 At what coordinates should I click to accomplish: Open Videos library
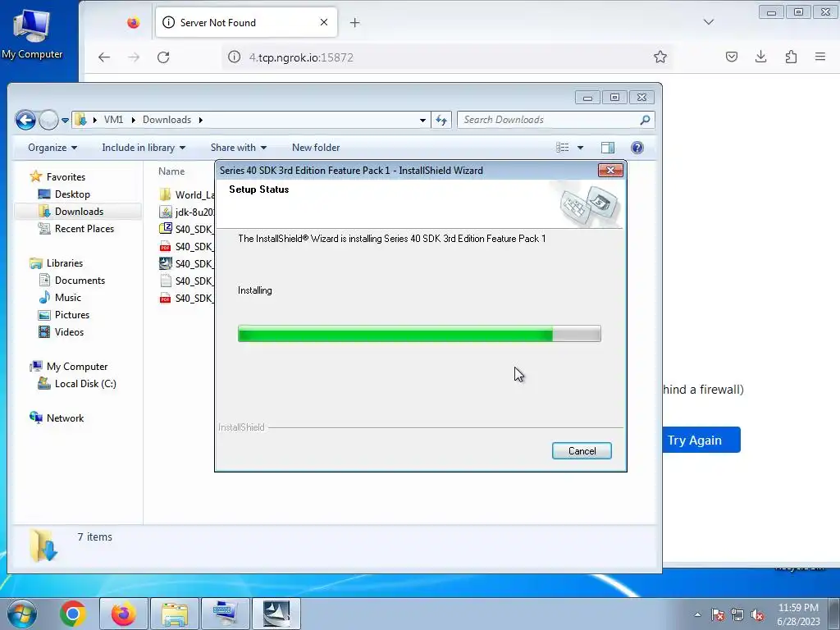pyautogui.click(x=69, y=331)
